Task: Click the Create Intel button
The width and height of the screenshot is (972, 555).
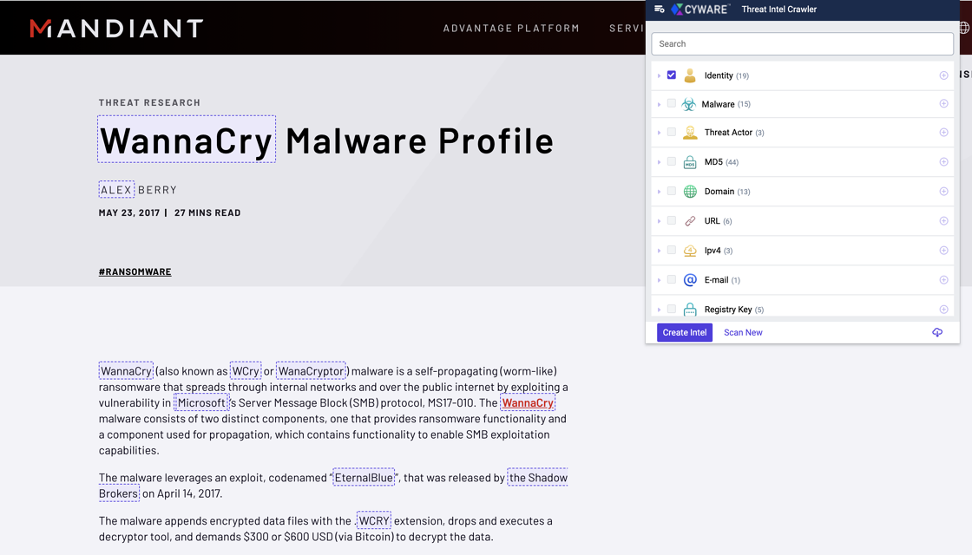Action: 685,332
